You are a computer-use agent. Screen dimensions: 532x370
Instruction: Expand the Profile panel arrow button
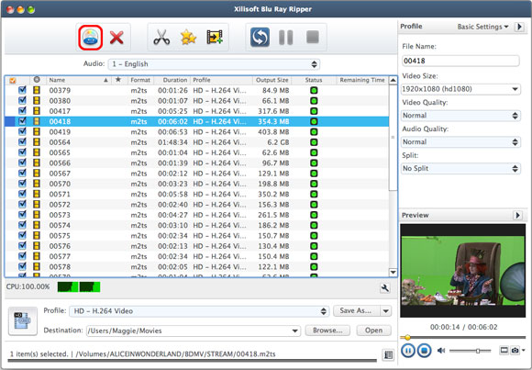point(519,27)
